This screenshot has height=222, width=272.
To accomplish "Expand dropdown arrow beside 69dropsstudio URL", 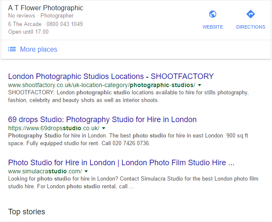I will (x=104, y=128).
